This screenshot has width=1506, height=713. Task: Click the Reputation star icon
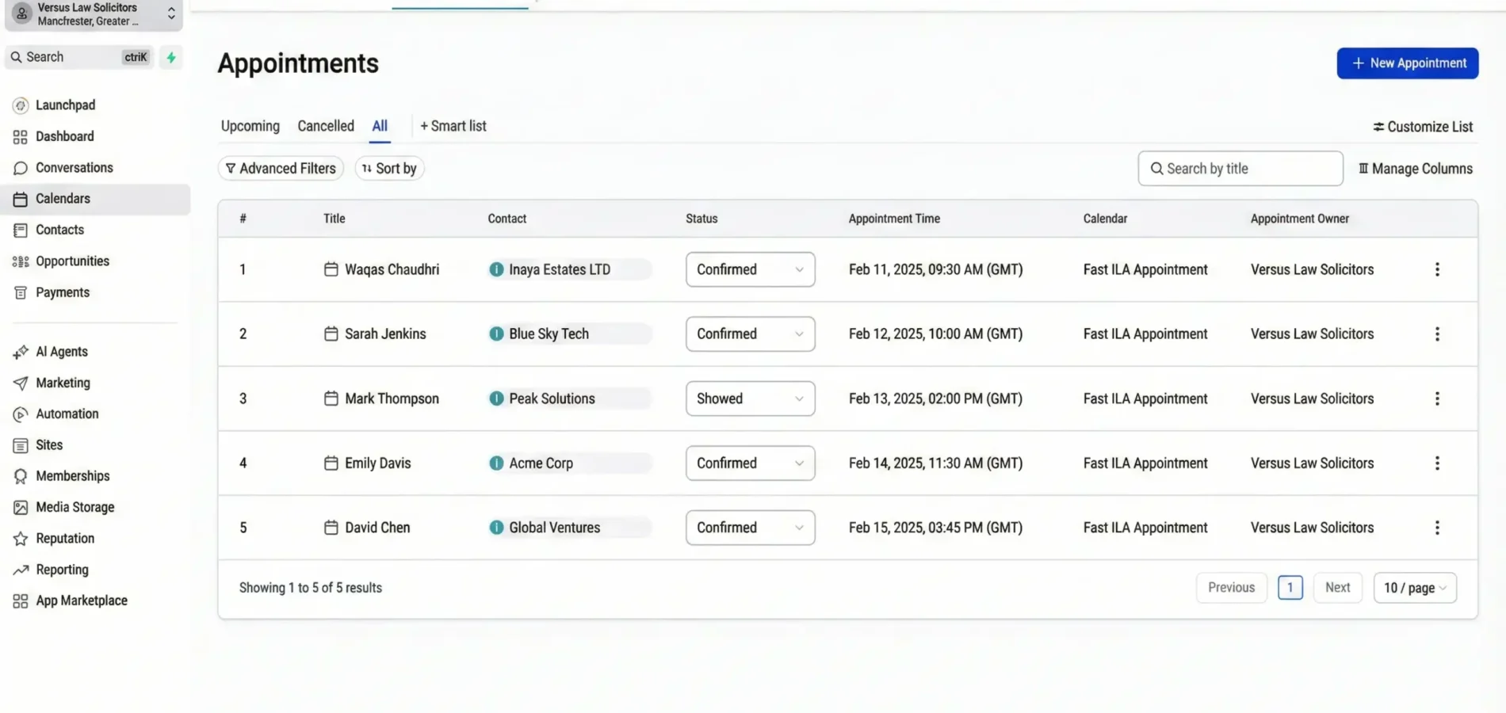pos(20,538)
